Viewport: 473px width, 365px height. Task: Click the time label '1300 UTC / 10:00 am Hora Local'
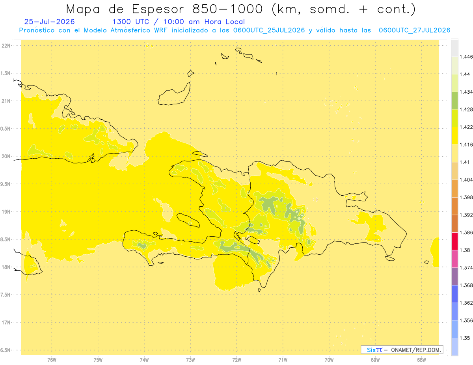[179, 22]
